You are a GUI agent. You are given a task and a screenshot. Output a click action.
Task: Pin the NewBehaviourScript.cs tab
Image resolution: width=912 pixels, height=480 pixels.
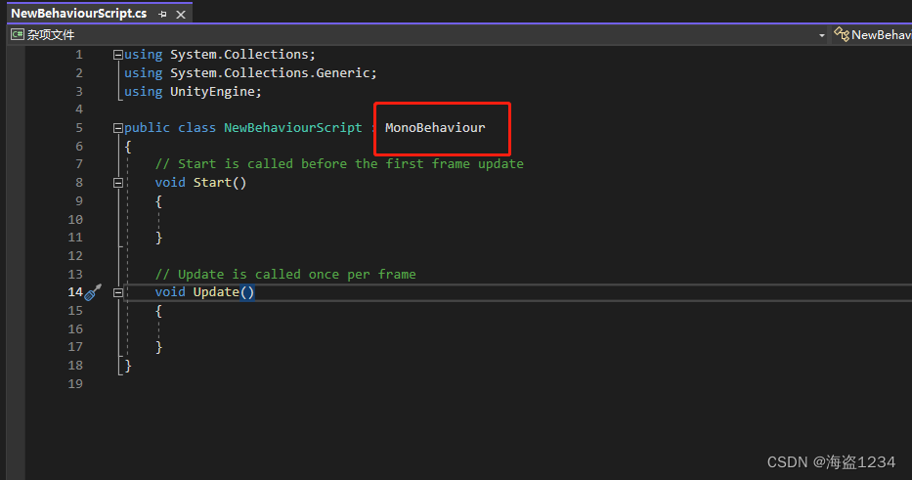(162, 15)
